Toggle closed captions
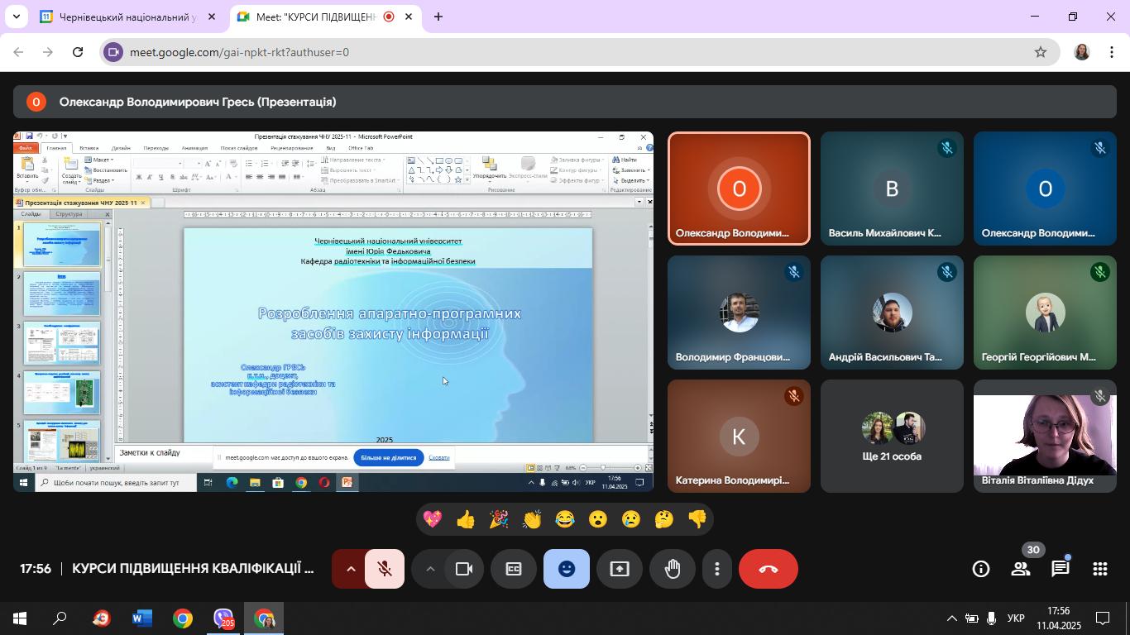1130x635 pixels. click(514, 569)
